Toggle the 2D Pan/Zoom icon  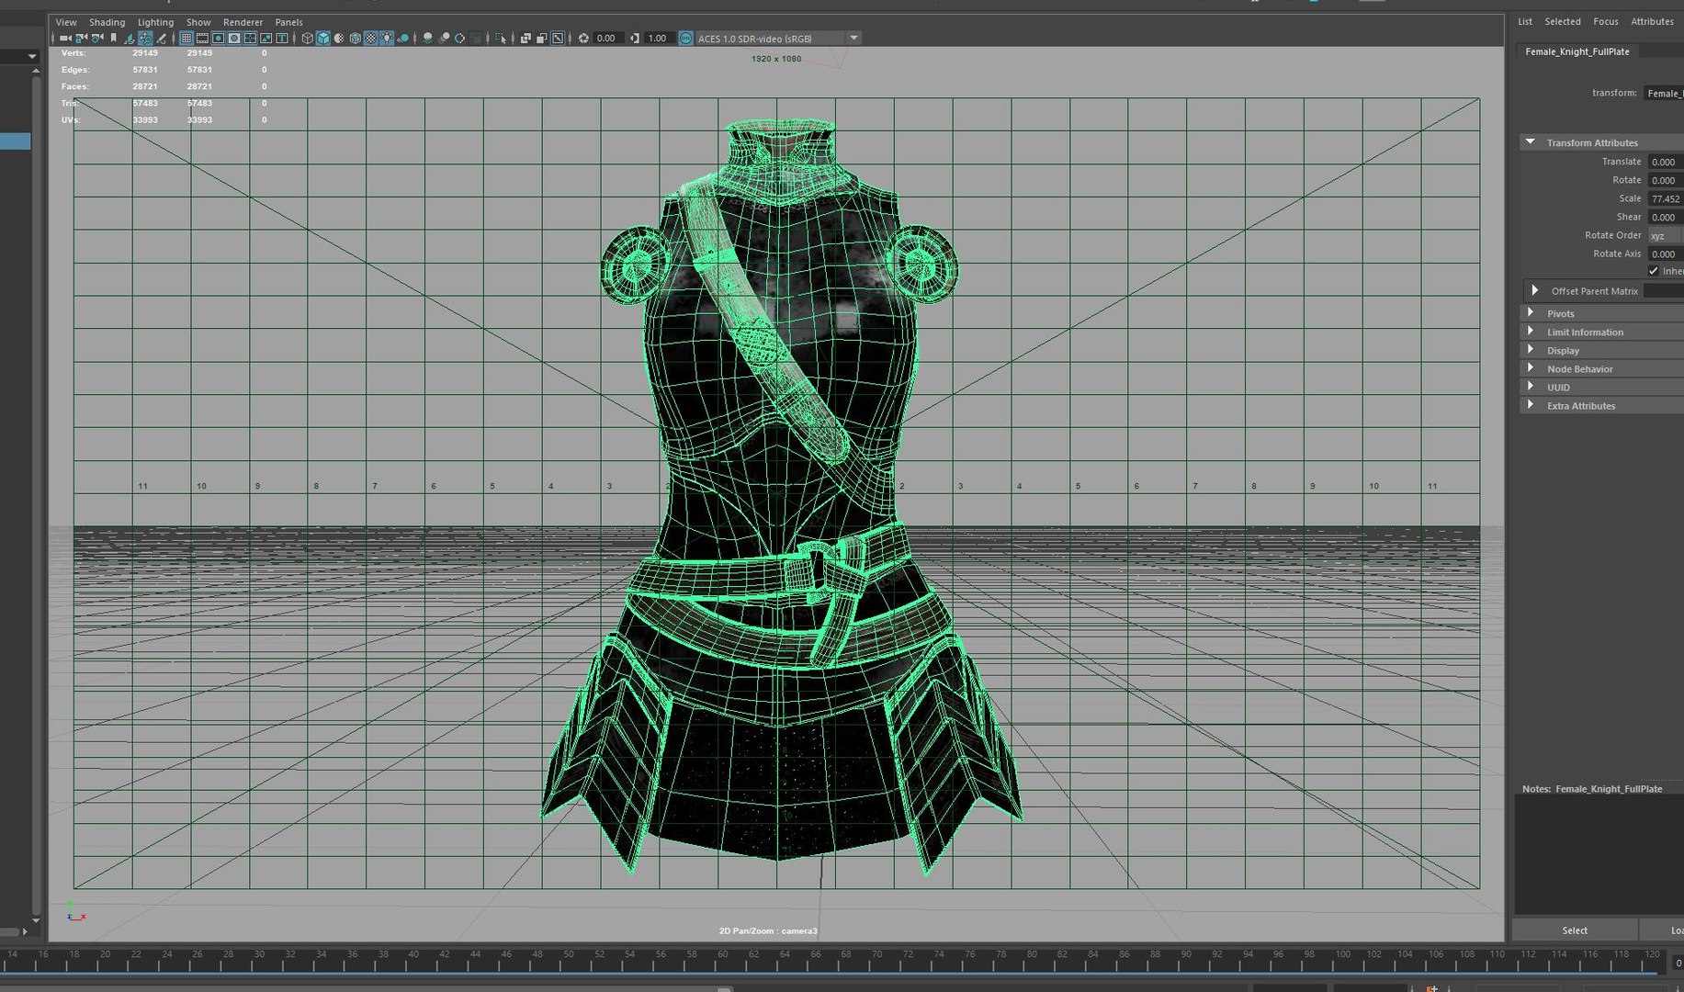pyautogui.click(x=146, y=38)
